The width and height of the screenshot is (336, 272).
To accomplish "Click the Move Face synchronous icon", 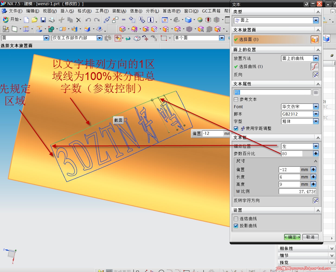I will coord(123,29).
